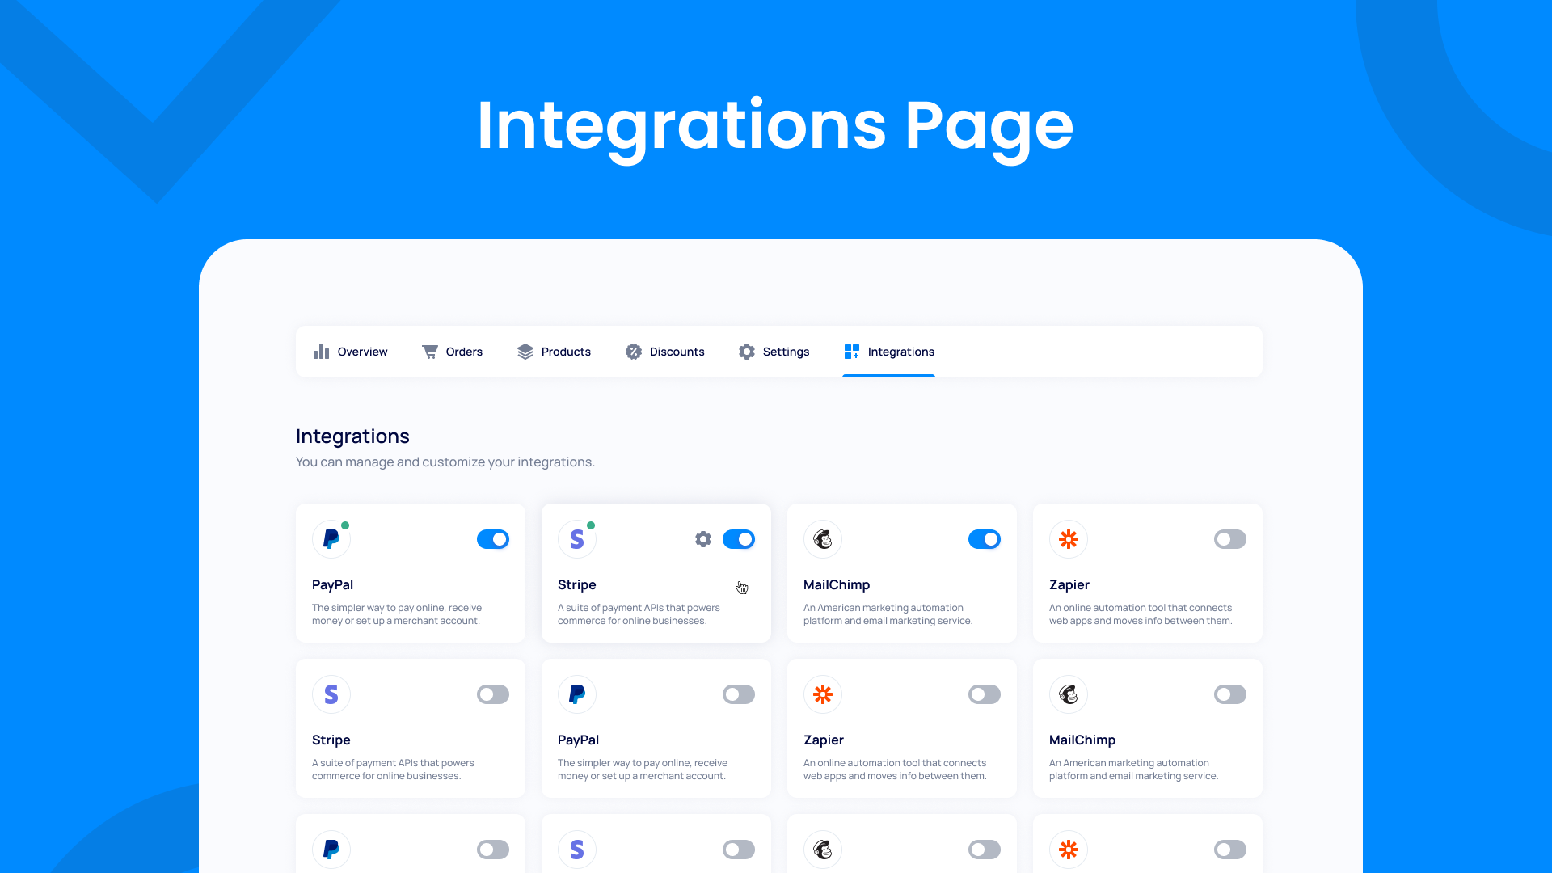Screen dimensions: 1552x873
Task: Click the second row Stripe integration card
Action: (411, 728)
